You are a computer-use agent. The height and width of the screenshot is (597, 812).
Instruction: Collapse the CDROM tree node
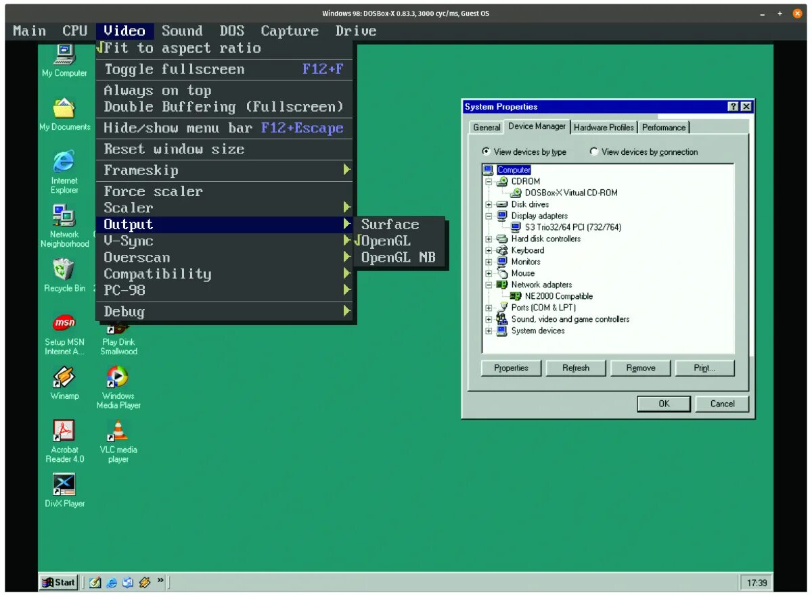pos(489,182)
